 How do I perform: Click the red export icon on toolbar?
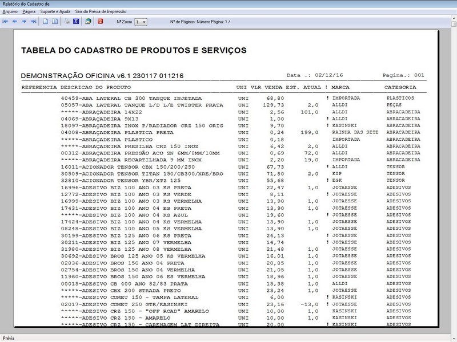99,22
